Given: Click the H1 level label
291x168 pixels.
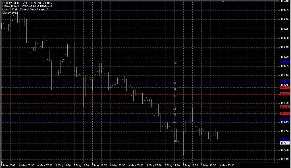Looking at the screenshot, I should 175,96.
